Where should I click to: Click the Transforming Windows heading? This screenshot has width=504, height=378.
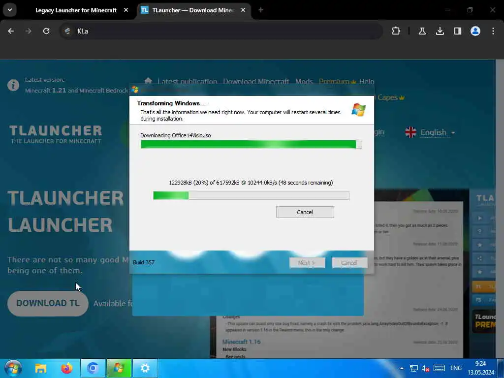pos(171,103)
